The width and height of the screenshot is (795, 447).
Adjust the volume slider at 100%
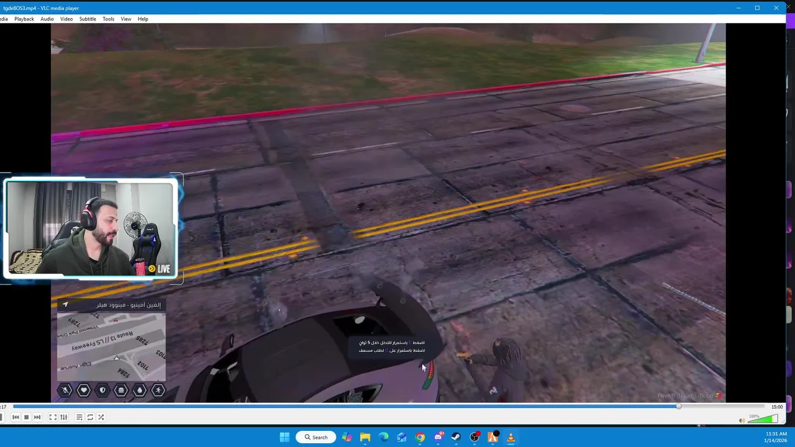tap(762, 420)
